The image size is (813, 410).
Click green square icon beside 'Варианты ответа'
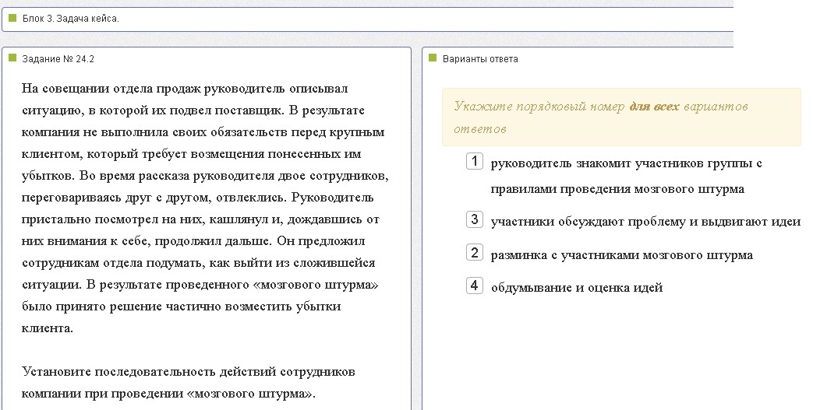(433, 58)
